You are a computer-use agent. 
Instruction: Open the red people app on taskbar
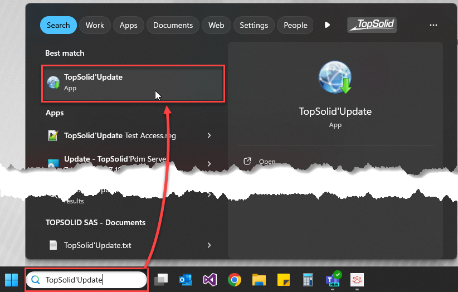[357, 280]
